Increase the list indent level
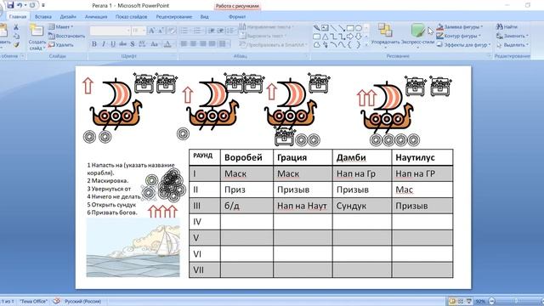The image size is (544, 306). click(x=220, y=31)
